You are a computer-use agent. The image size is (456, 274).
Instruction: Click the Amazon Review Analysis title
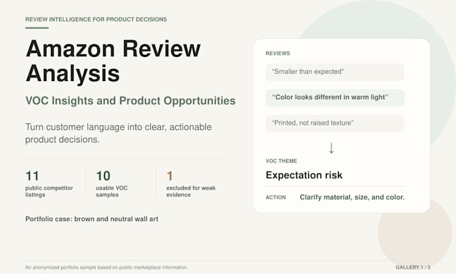point(113,61)
